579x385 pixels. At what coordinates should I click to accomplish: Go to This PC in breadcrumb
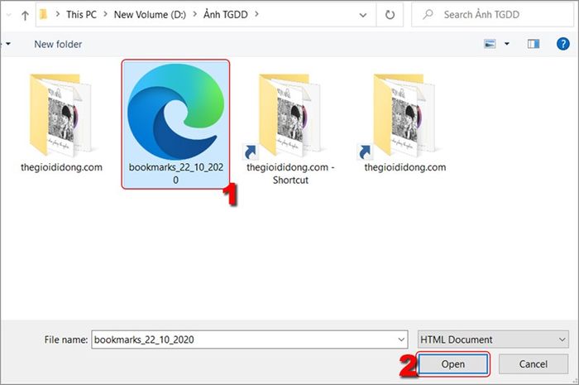tap(81, 15)
